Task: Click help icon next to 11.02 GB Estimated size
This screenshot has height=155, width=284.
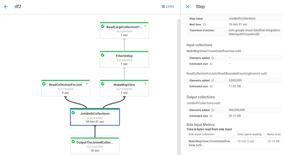Action: [211, 86]
